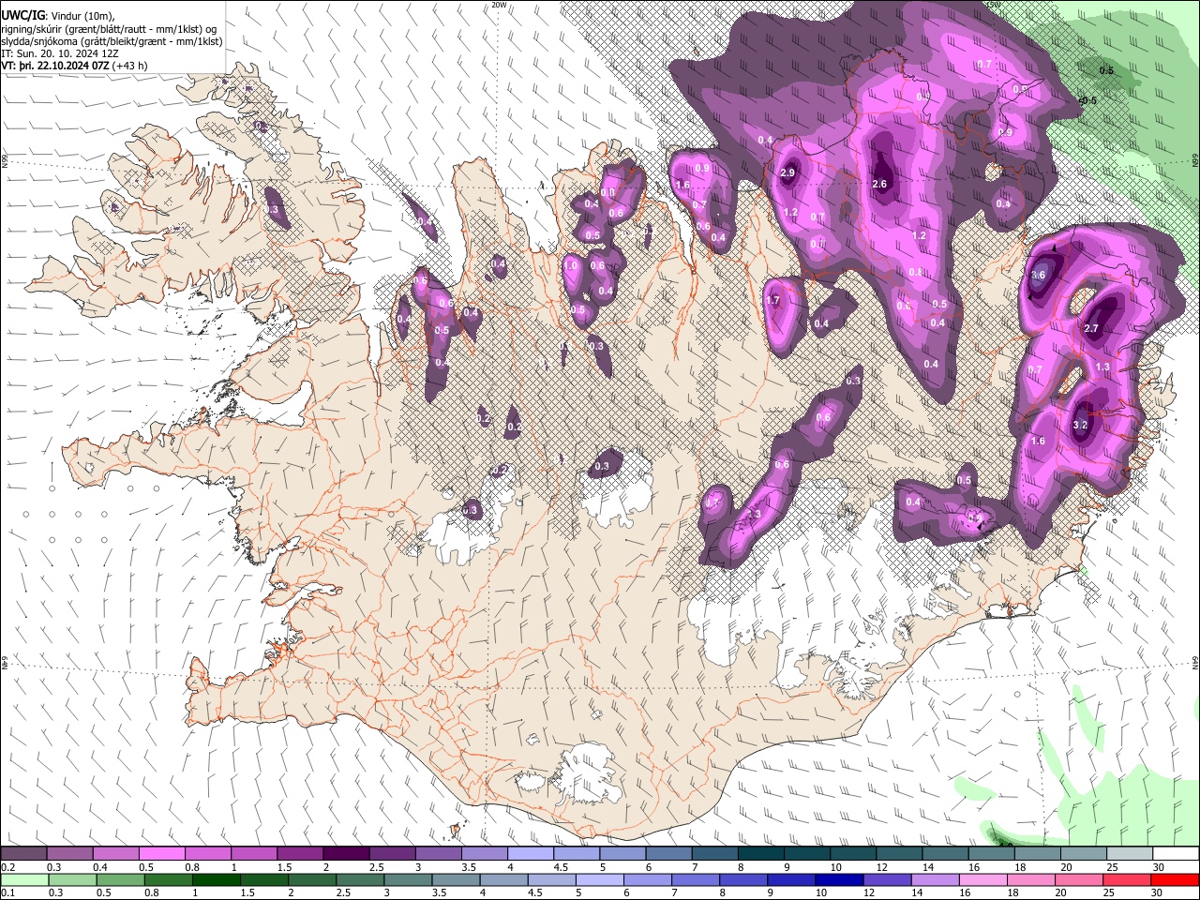Click the pure dark blue rain-scale swatch labeled 10
The image size is (1200, 900).
click(x=838, y=879)
